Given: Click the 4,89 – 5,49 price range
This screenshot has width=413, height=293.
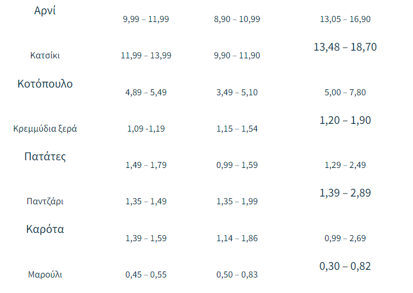Looking at the screenshot, I should [146, 92].
